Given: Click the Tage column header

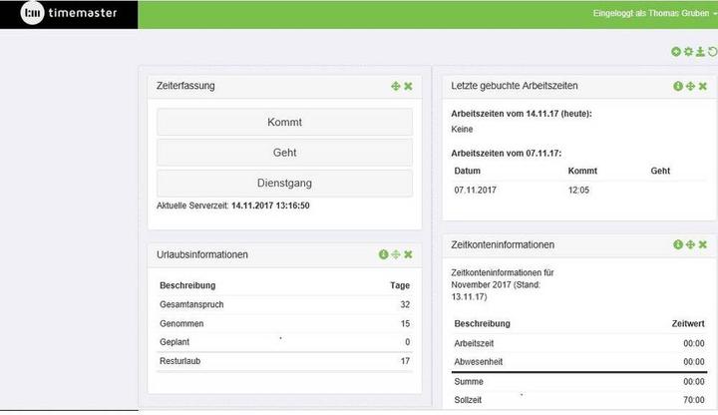Looking at the screenshot, I should point(400,285).
